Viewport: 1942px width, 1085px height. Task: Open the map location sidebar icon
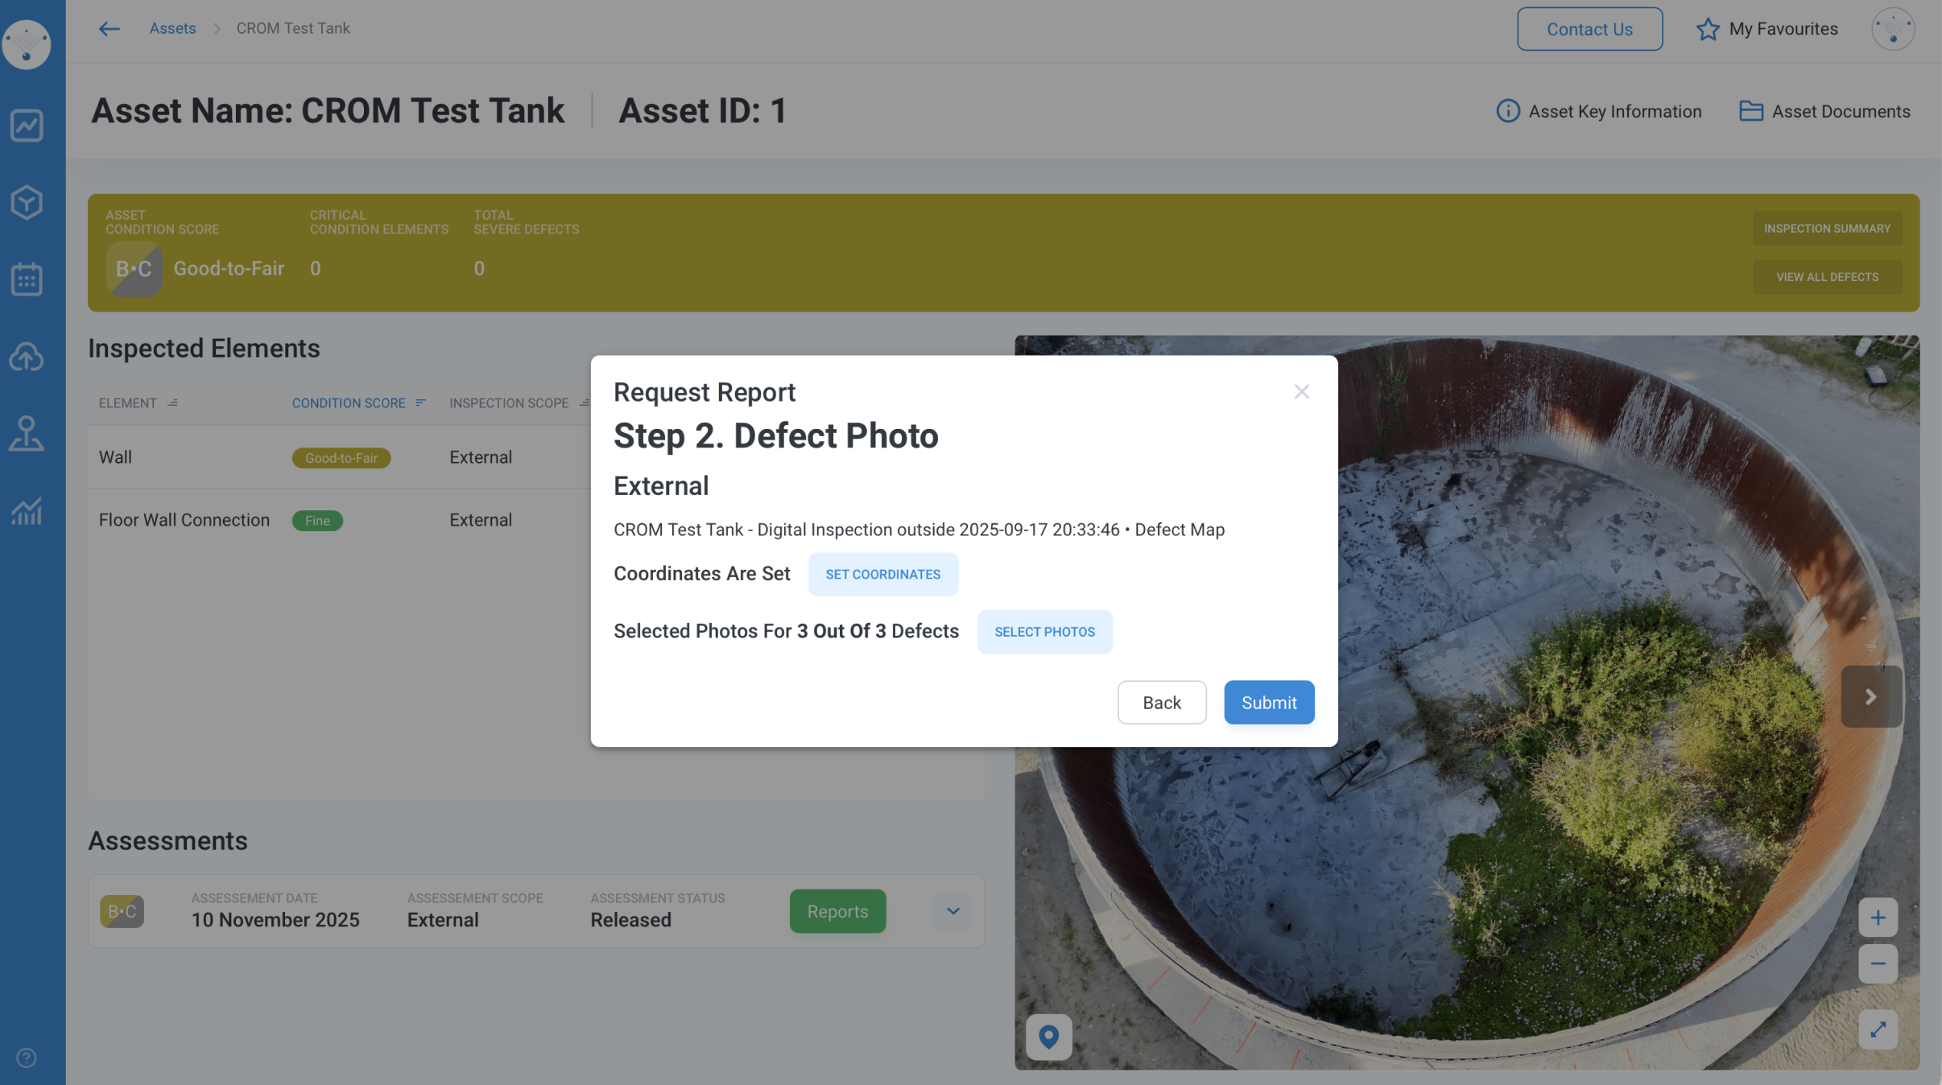pos(27,434)
